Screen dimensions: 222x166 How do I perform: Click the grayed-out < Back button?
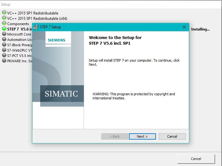pos(114,136)
